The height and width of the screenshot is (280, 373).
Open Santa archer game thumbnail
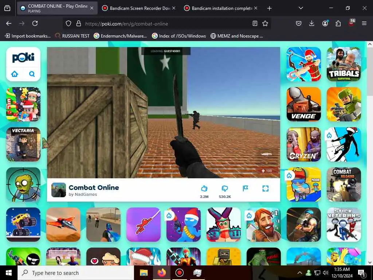coord(303,64)
